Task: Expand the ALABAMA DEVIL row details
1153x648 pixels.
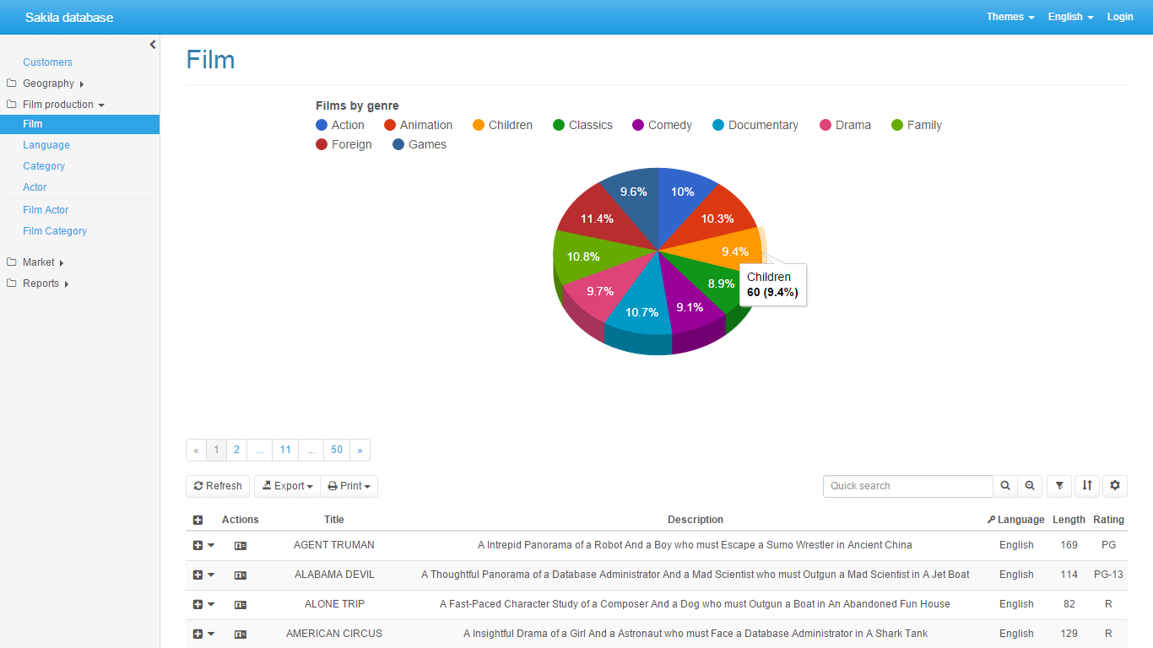Action: [x=198, y=575]
